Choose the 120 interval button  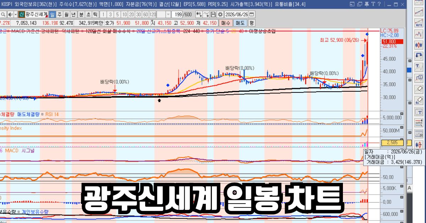[x=153, y=14]
